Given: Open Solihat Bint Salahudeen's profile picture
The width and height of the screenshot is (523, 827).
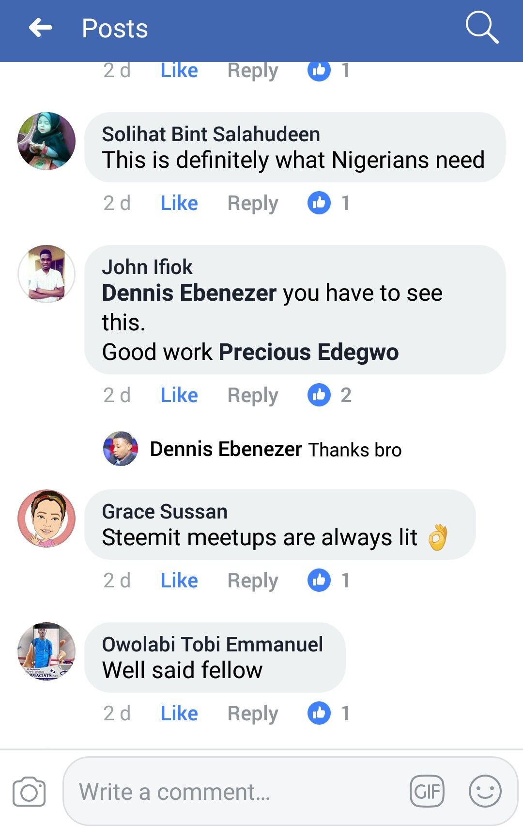Looking at the screenshot, I should click(x=46, y=141).
